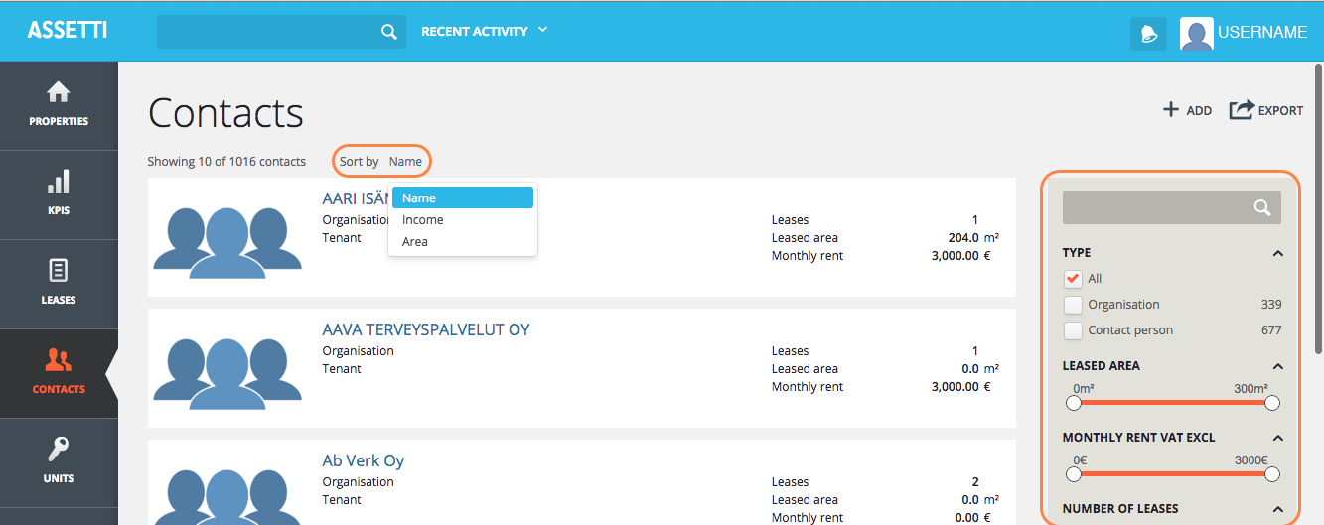Click the page vertical scrollbar
1324x525 pixels.
(x=1318, y=208)
